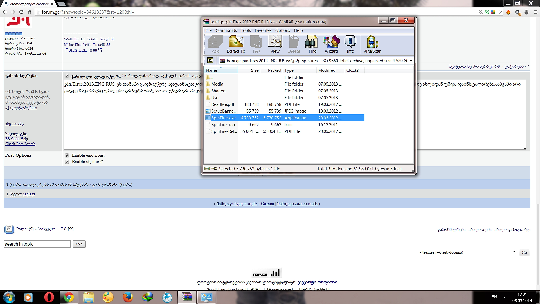Click the Extract To toolbar icon
The image size is (540, 304).
click(x=236, y=44)
